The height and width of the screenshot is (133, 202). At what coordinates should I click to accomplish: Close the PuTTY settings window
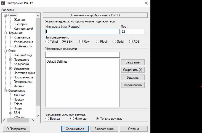(x=146, y=3)
